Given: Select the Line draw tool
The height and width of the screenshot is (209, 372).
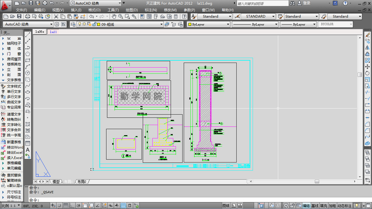Looking at the screenshot, I should click(28, 35).
